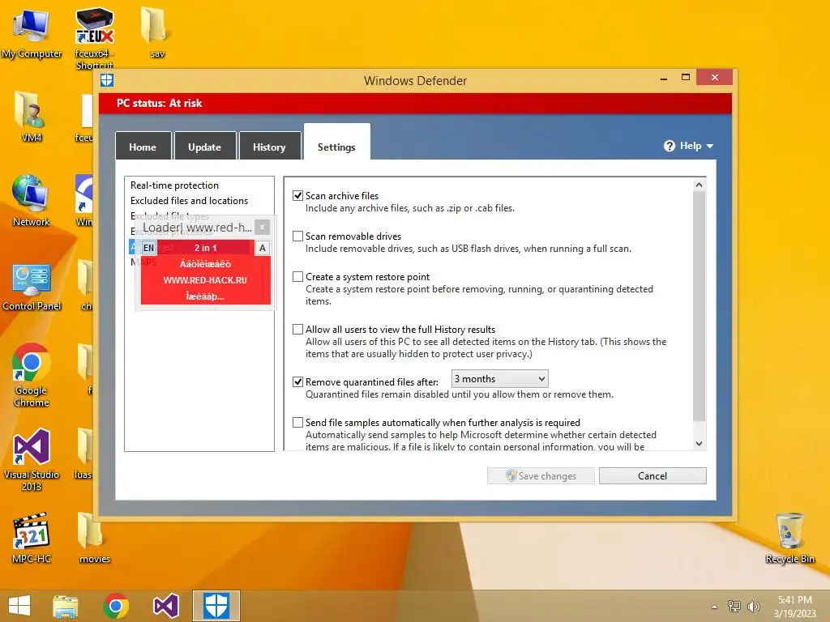This screenshot has height=622, width=830.
Task: Enable Send file samples automatically
Action: pyautogui.click(x=298, y=422)
